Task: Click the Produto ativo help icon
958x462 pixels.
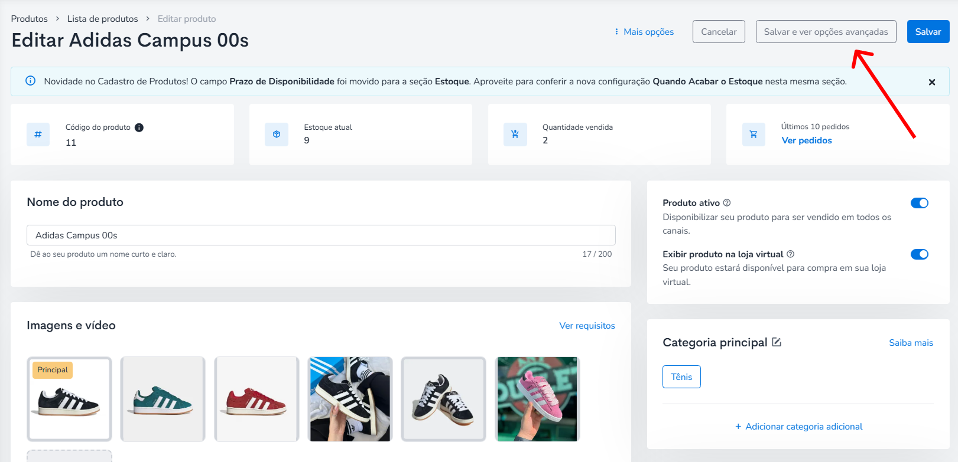Action: [x=727, y=203]
